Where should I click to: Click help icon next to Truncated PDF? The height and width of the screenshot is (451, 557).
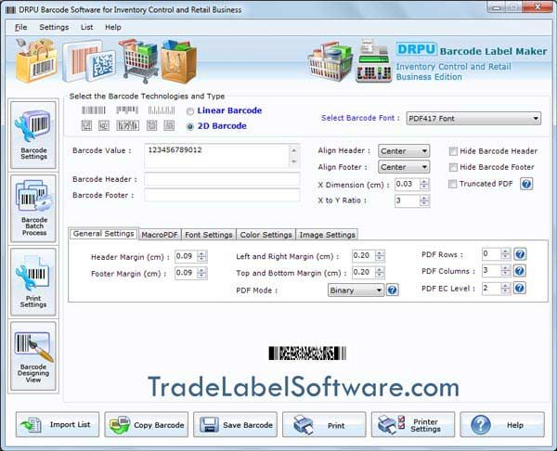526,184
